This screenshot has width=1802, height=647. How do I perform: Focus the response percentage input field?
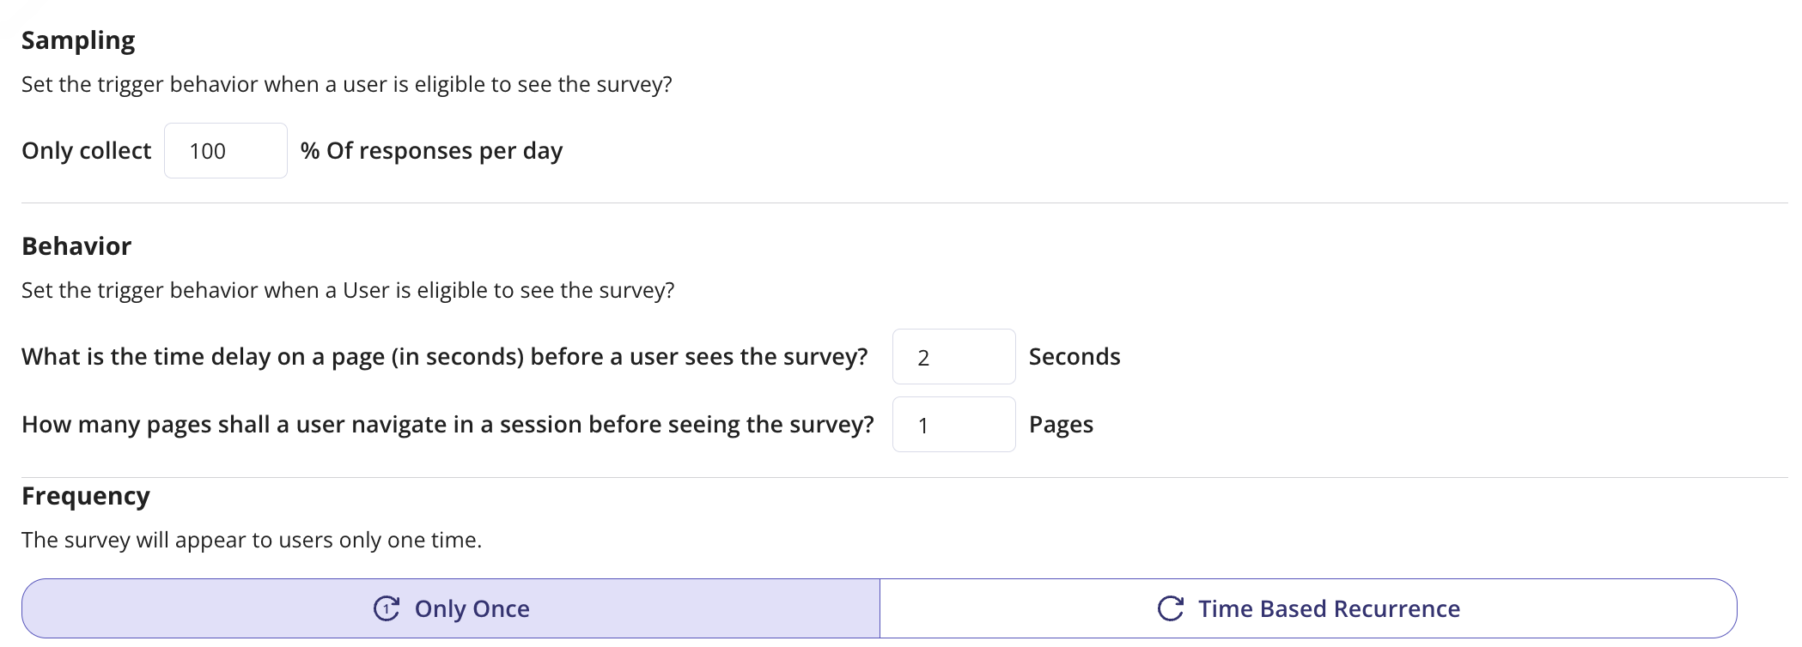(225, 151)
